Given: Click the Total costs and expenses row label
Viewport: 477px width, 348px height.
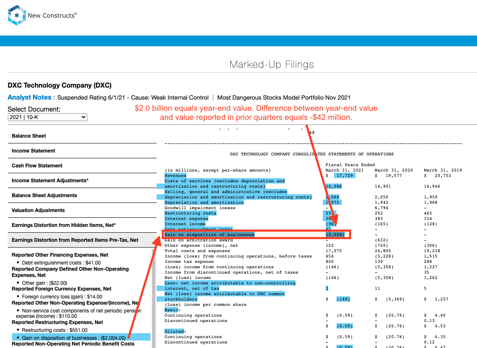Looking at the screenshot, I should [197, 250].
